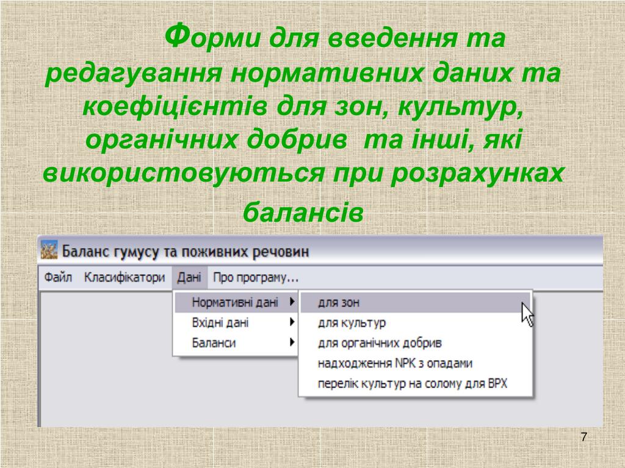The image size is (625, 468).
Task: Choose 'для культур' in the submenu
Action: [415, 323]
